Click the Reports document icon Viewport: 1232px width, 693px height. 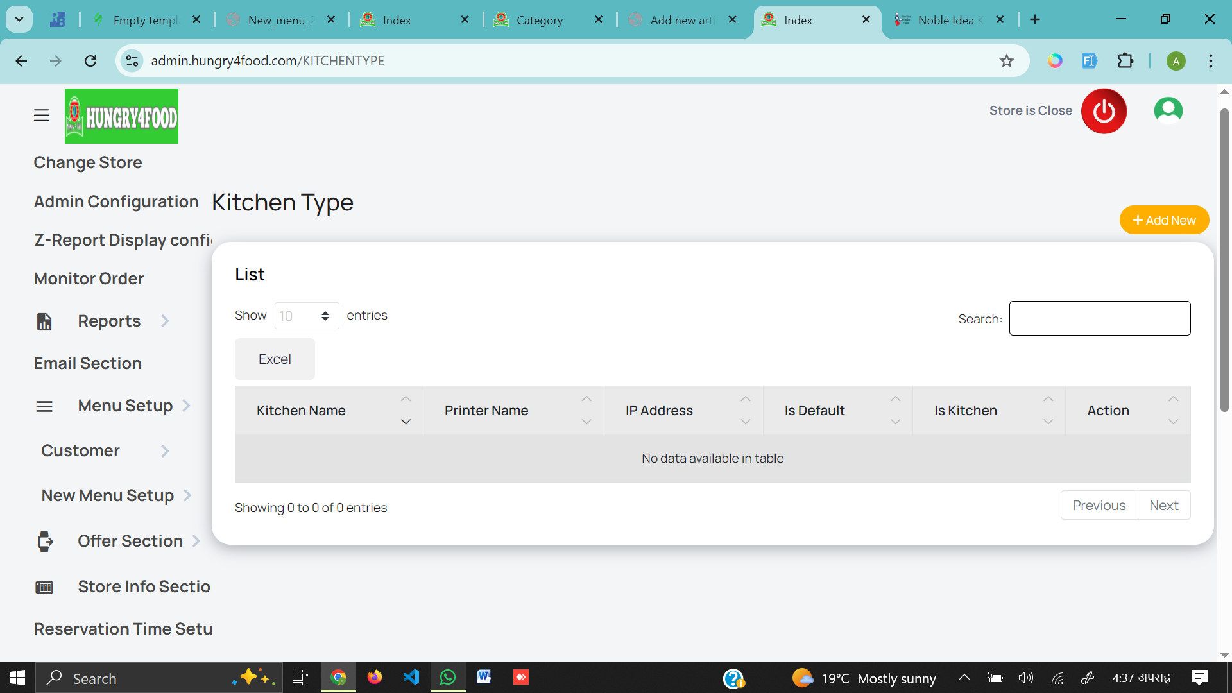[44, 321]
